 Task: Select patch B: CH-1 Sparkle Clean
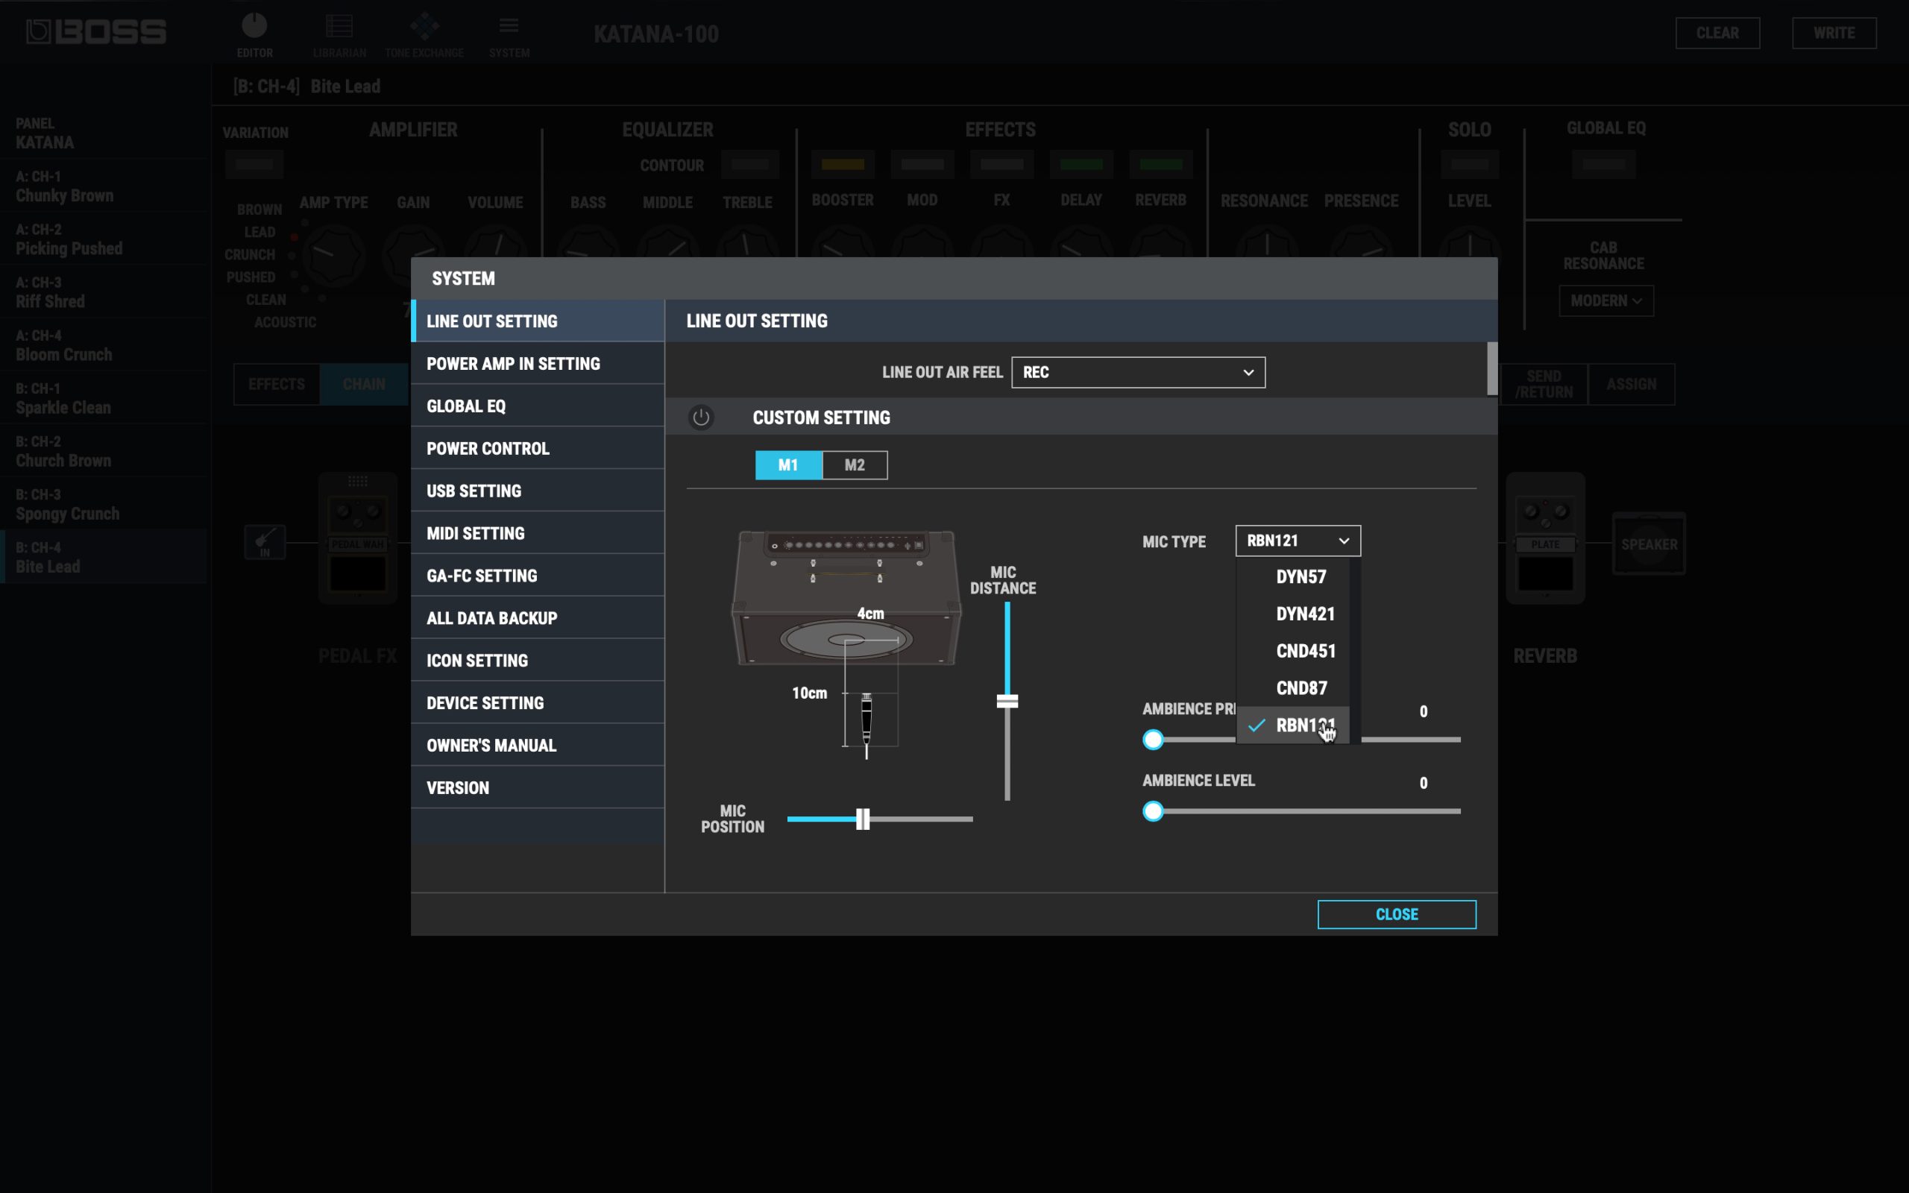(x=104, y=398)
